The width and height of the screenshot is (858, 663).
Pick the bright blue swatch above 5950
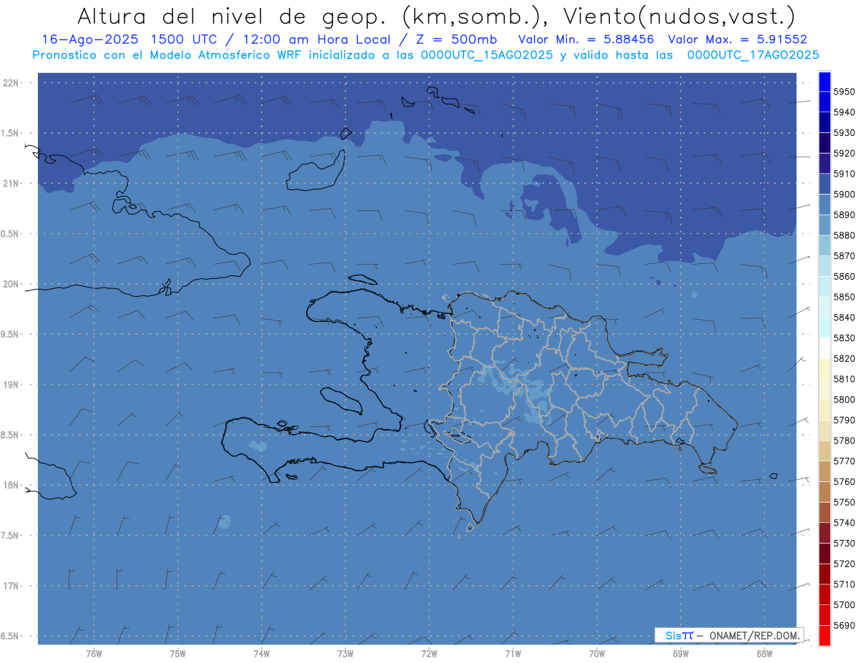click(x=824, y=82)
